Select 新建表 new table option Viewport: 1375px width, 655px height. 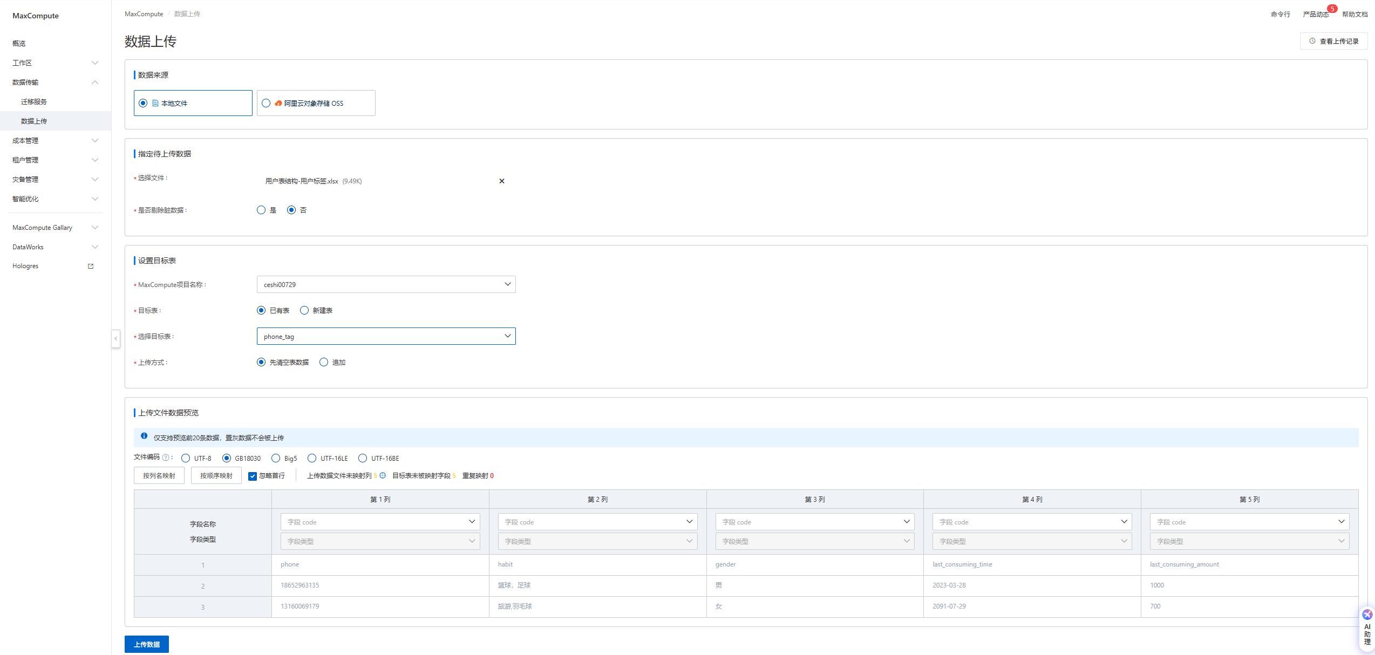pos(304,310)
